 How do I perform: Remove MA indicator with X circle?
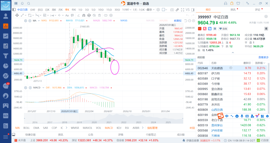pos(30,21)
